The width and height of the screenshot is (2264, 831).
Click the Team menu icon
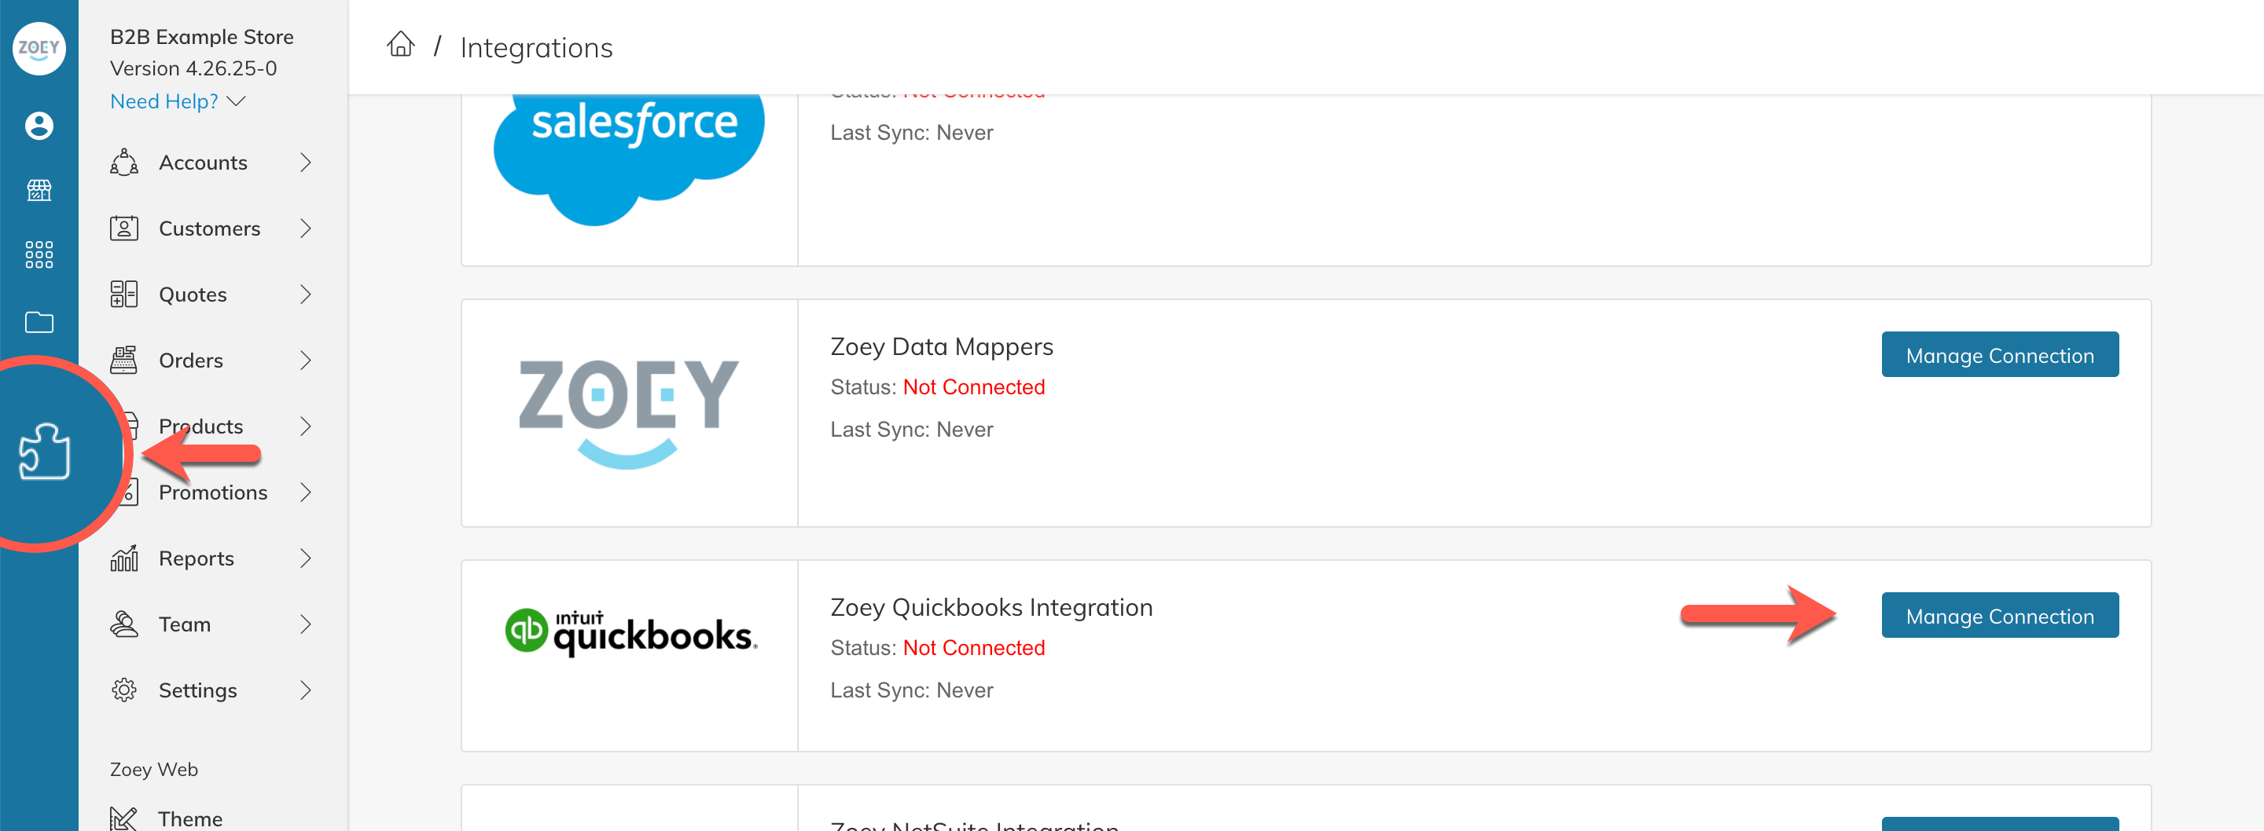pos(124,624)
